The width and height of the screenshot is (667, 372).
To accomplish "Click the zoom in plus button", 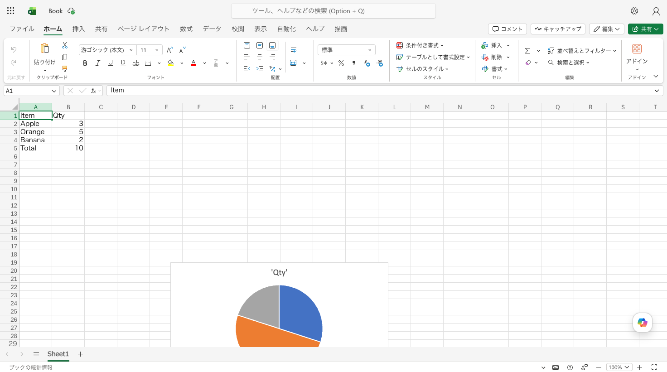I will point(640,367).
